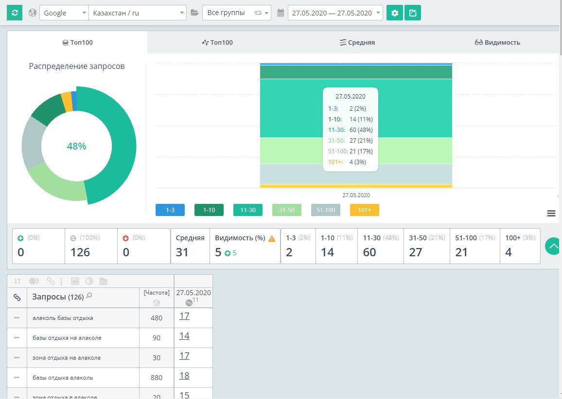Click the orange visibility warning triangle
The width and height of the screenshot is (562, 399).
pyautogui.click(x=272, y=239)
